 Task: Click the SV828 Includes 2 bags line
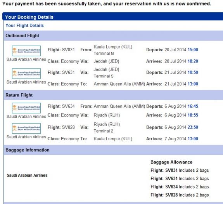180,195
